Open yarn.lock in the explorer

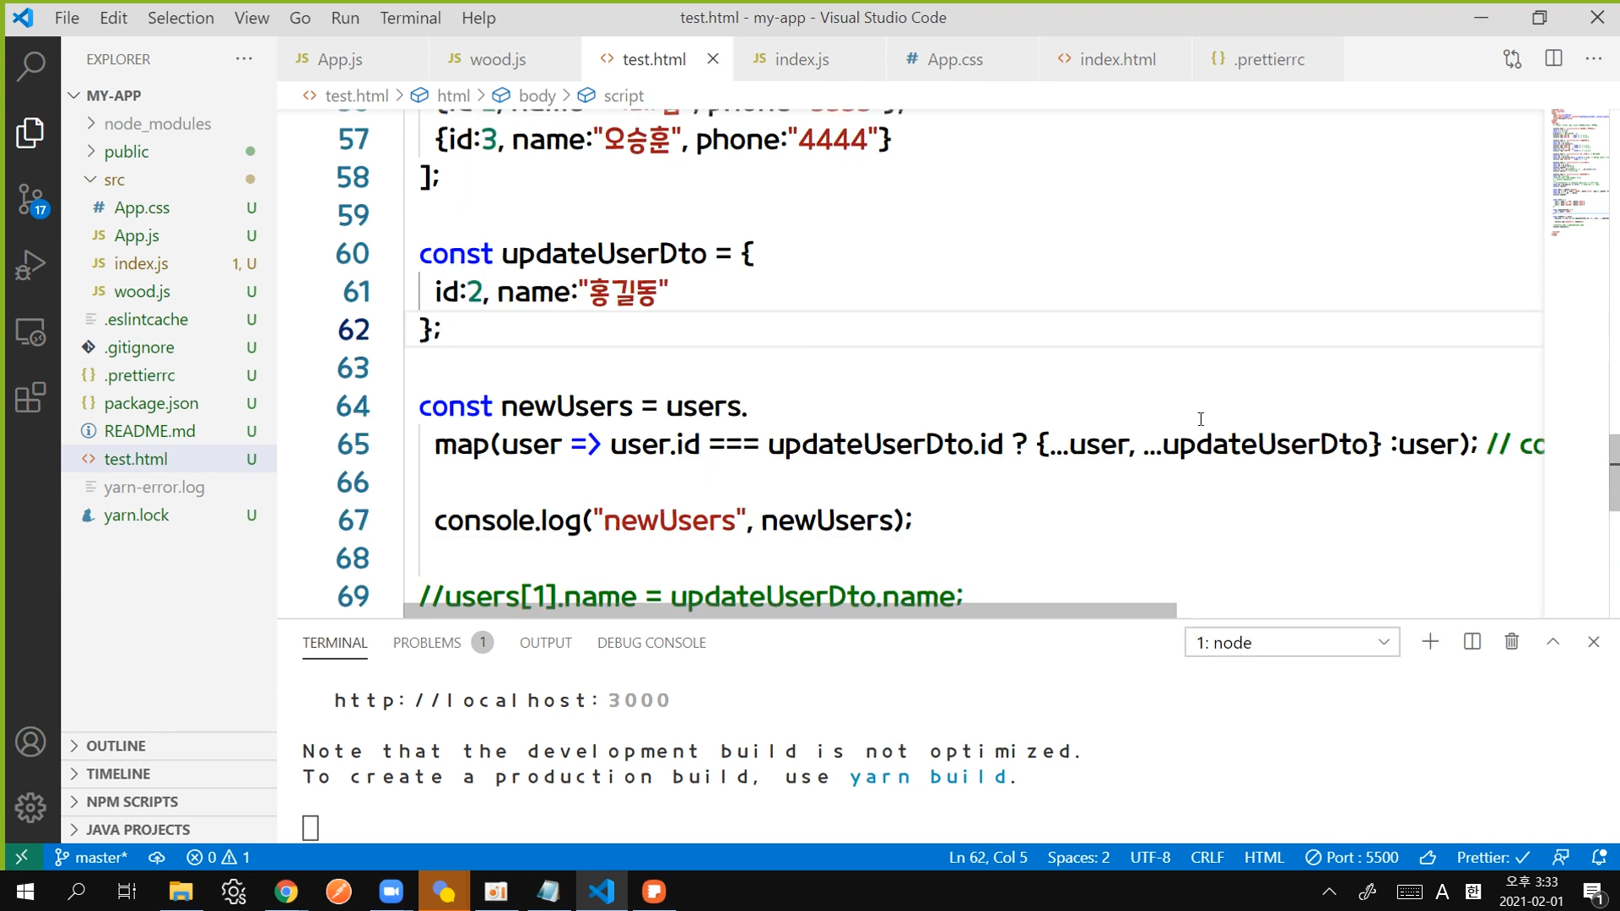pos(169,515)
